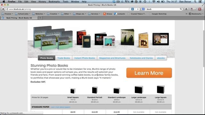This screenshot has height=115, width=205.
Task: Open the History menu
Action: click(x=42, y=2)
